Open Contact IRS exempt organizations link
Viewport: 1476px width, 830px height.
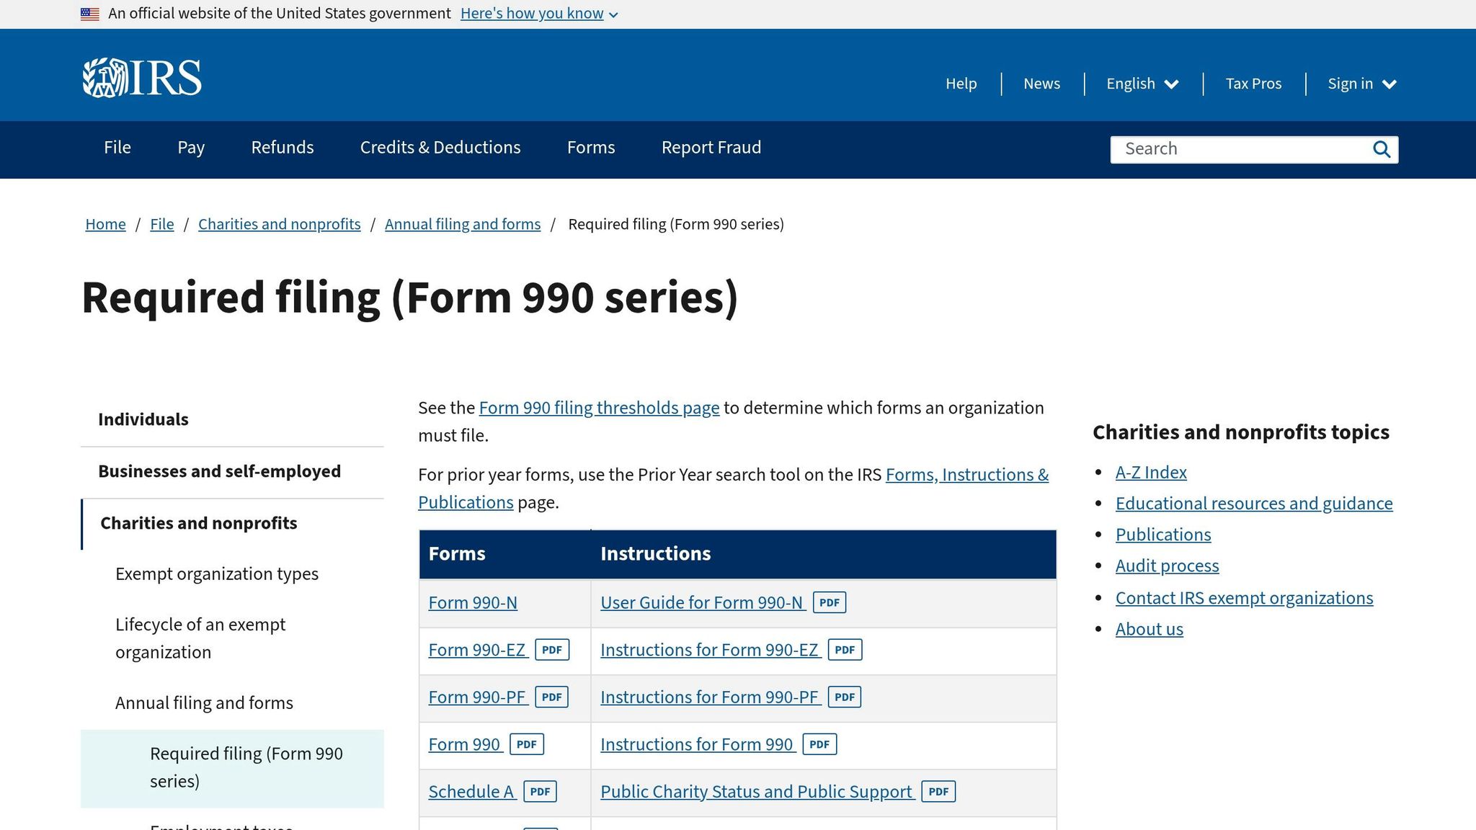click(1244, 598)
